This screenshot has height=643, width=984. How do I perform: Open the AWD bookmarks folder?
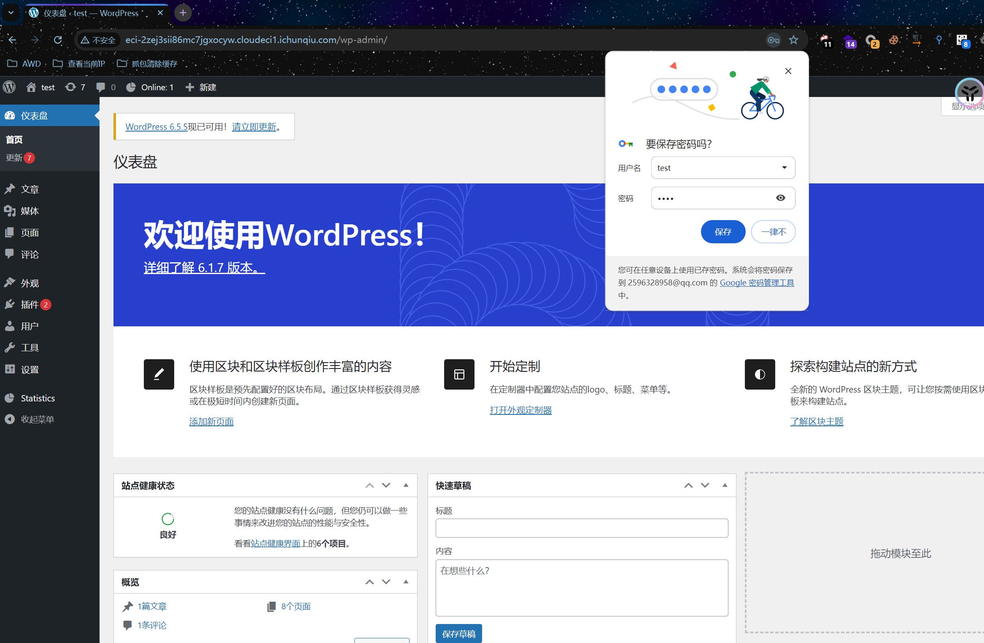[x=24, y=64]
